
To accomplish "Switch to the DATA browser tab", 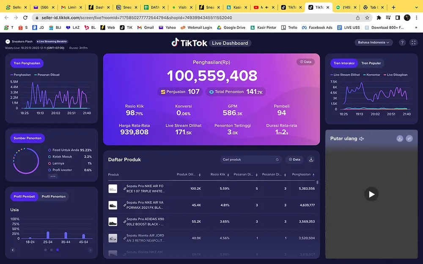I will [154, 7].
